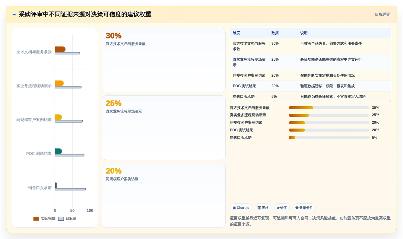Click 25% value in the table
This screenshot has width=403, height=239.
pyautogui.click(x=275, y=59)
